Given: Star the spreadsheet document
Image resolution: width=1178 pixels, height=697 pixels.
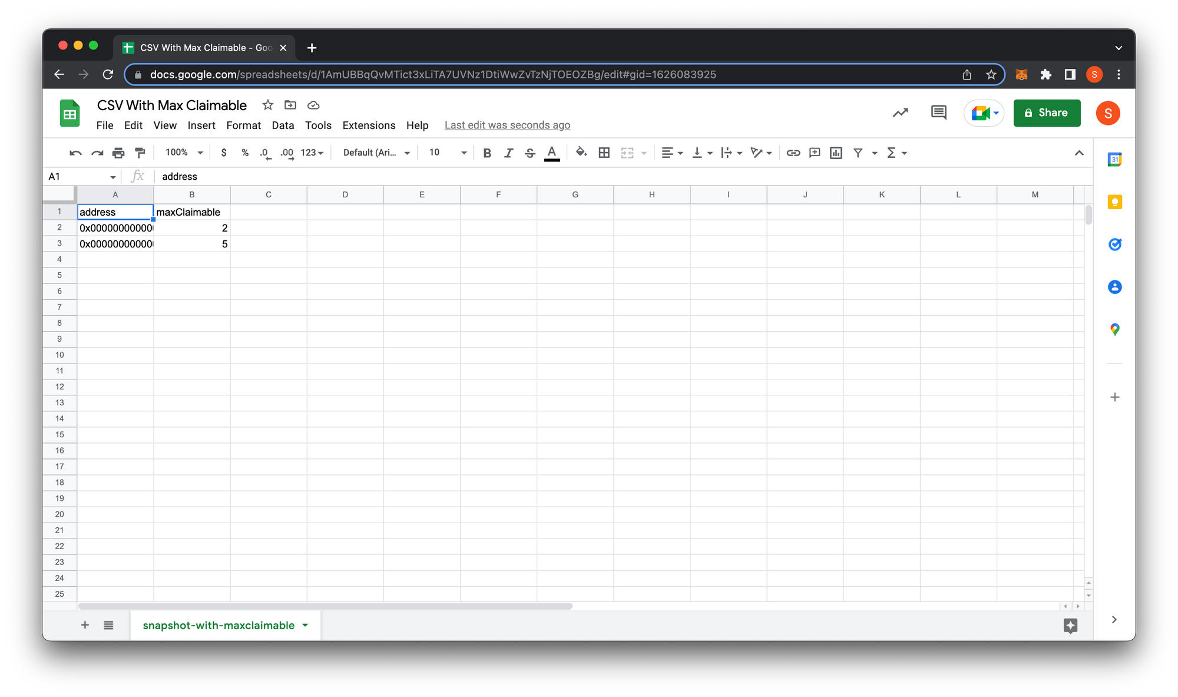Looking at the screenshot, I should click(268, 105).
